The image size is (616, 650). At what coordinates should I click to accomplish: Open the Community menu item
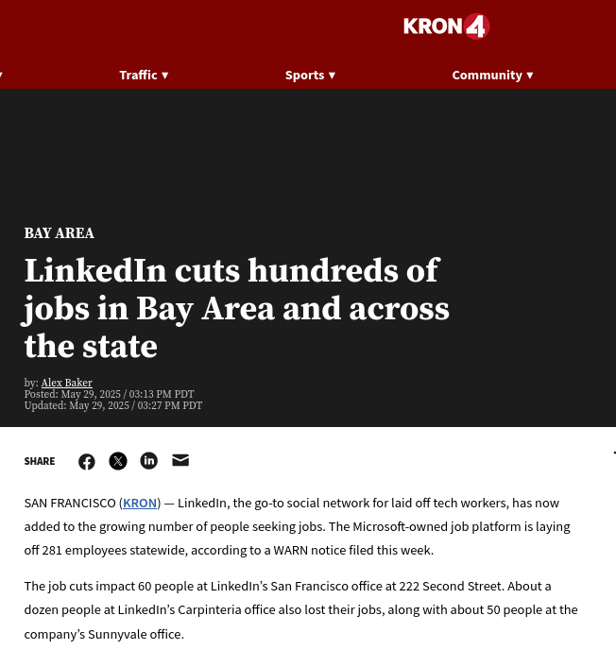488,75
